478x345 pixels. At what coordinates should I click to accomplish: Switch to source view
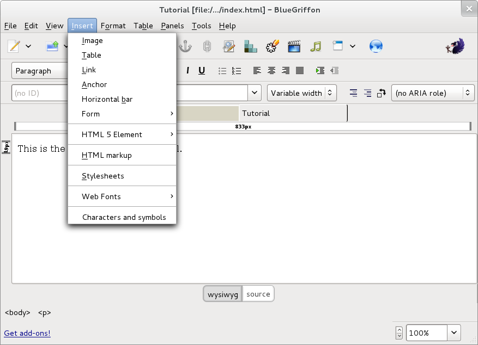point(258,294)
